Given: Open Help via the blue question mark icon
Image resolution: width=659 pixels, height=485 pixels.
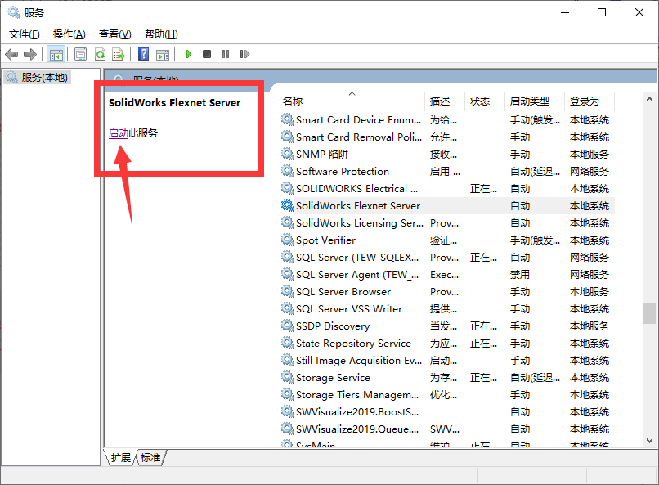Looking at the screenshot, I should point(143,54).
